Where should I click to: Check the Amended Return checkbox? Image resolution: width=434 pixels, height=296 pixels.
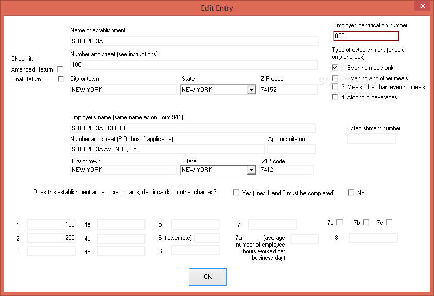60,69
